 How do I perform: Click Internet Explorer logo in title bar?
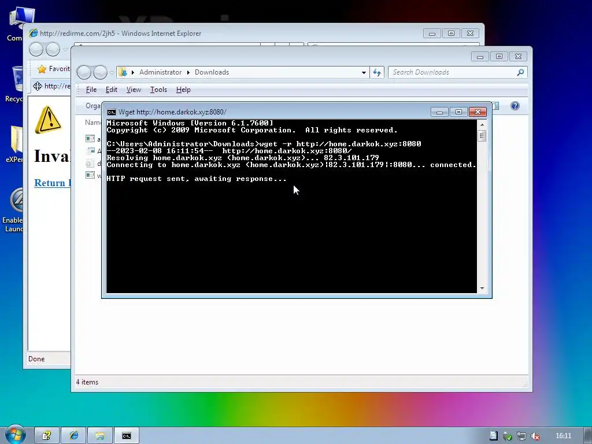(x=34, y=33)
